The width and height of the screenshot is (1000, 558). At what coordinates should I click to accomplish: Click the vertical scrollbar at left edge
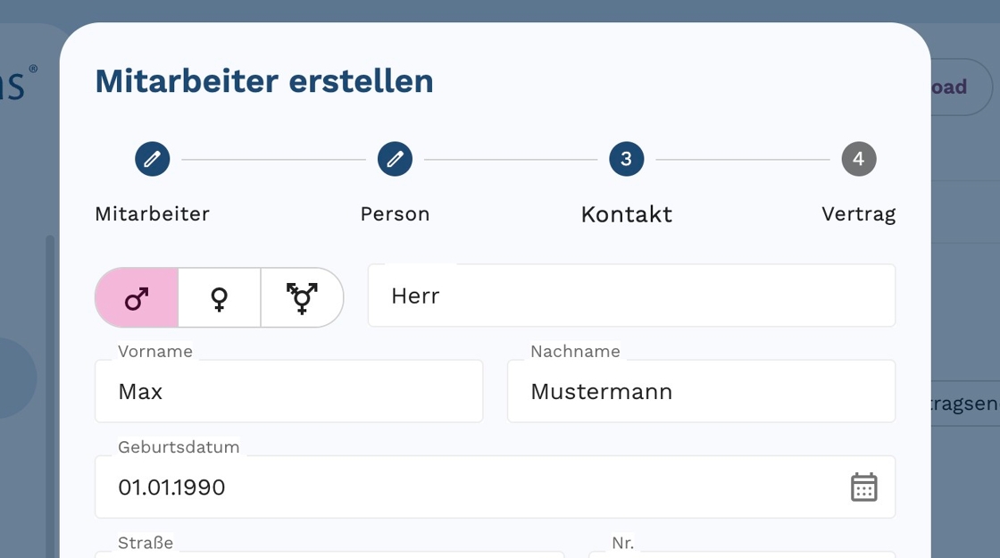(50, 393)
